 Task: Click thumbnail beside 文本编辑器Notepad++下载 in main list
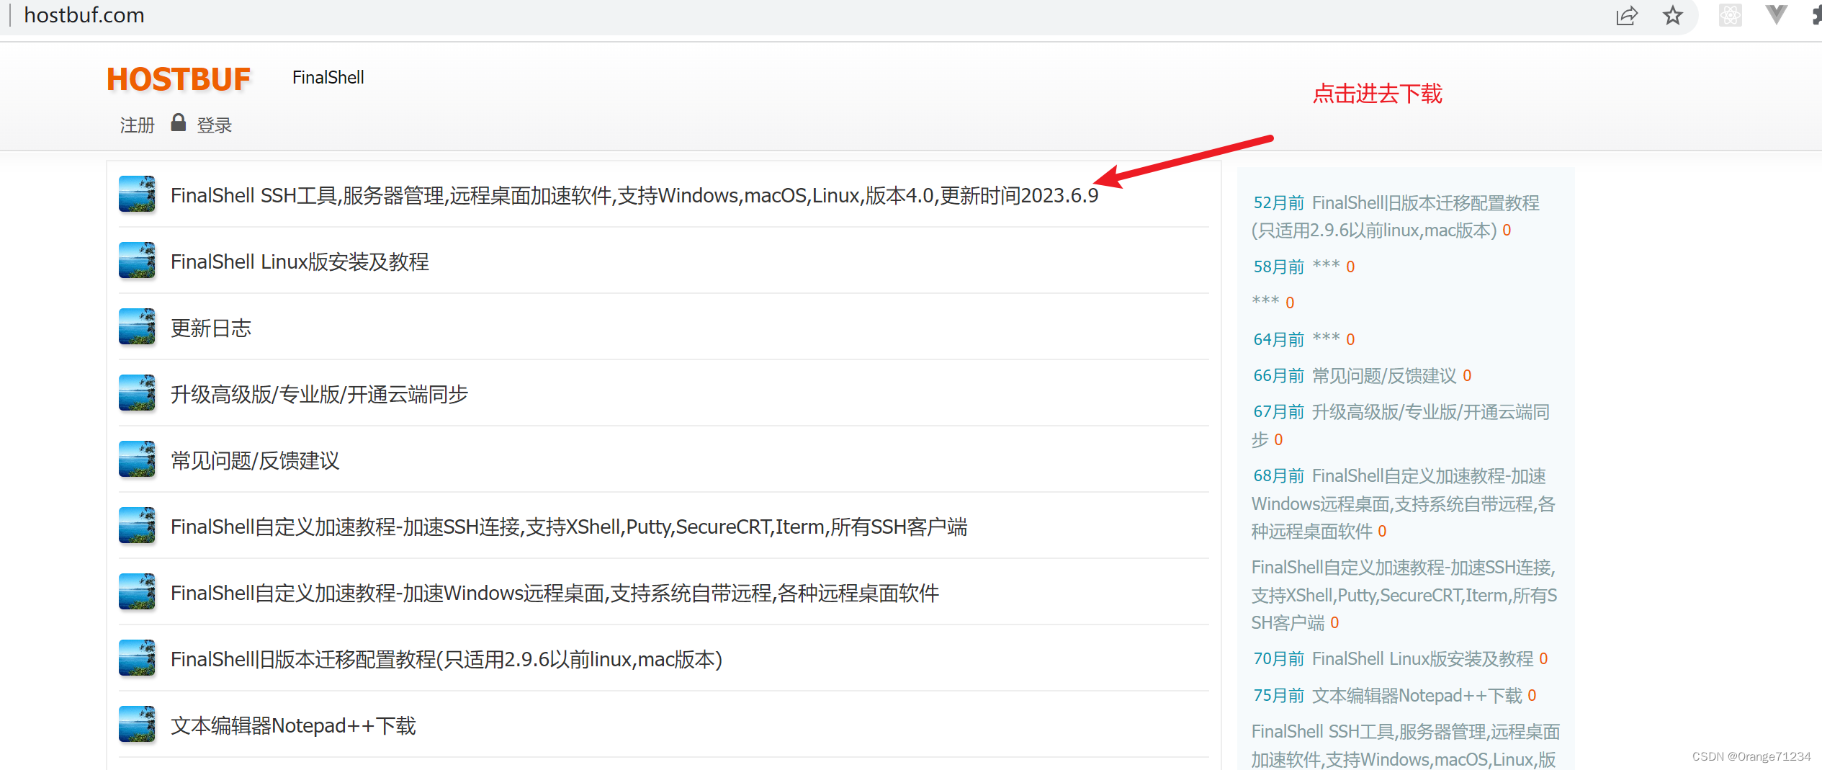(137, 724)
